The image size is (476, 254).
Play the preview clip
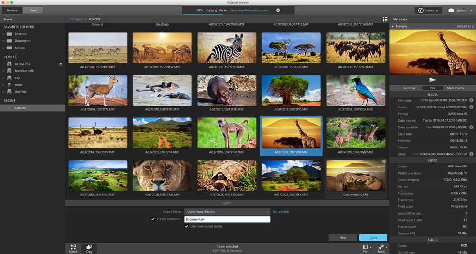(433, 80)
